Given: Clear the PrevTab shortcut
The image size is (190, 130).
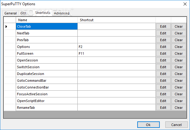Looking at the screenshot, I should coord(179,40).
